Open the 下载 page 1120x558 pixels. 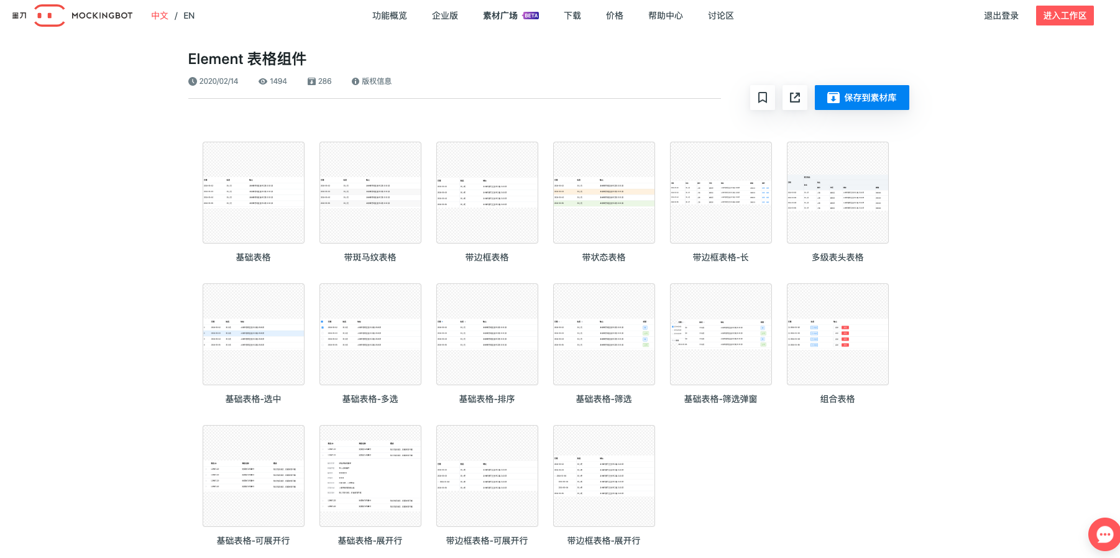tap(572, 16)
